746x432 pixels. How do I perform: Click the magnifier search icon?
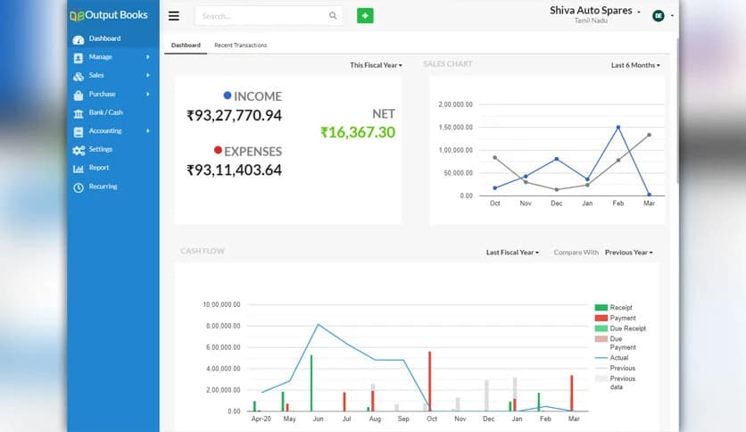pyautogui.click(x=333, y=16)
